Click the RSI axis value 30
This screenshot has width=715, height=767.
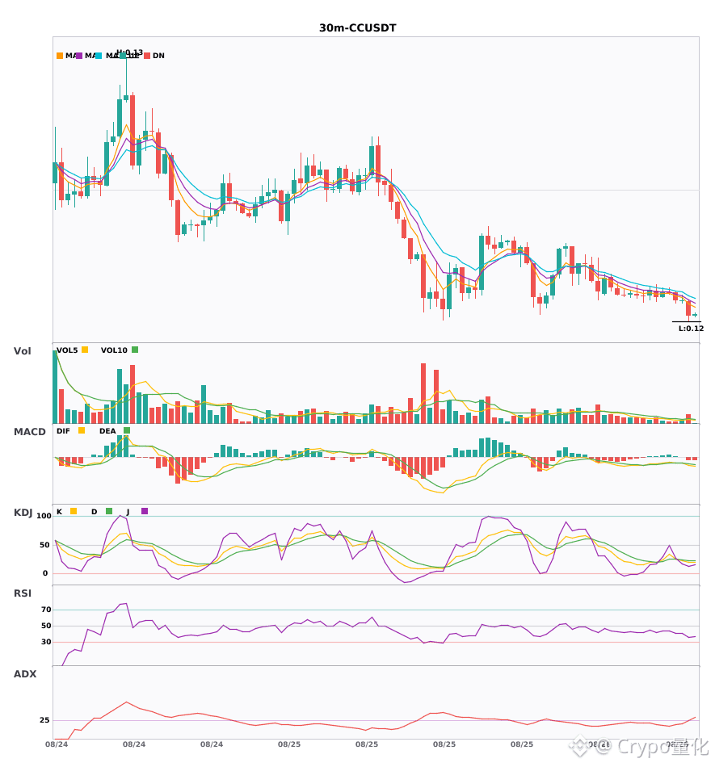click(x=46, y=642)
